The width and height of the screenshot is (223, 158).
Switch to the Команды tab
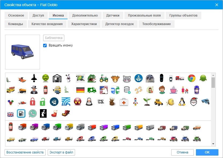[x=16, y=24]
